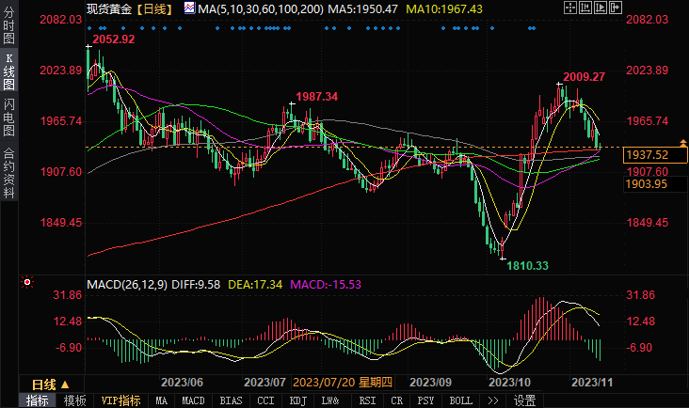The width and height of the screenshot is (689, 408).
Task: Show more indicators with >> button
Action: (493, 400)
